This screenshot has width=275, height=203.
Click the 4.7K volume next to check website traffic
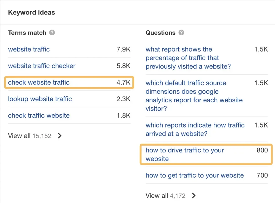(123, 82)
